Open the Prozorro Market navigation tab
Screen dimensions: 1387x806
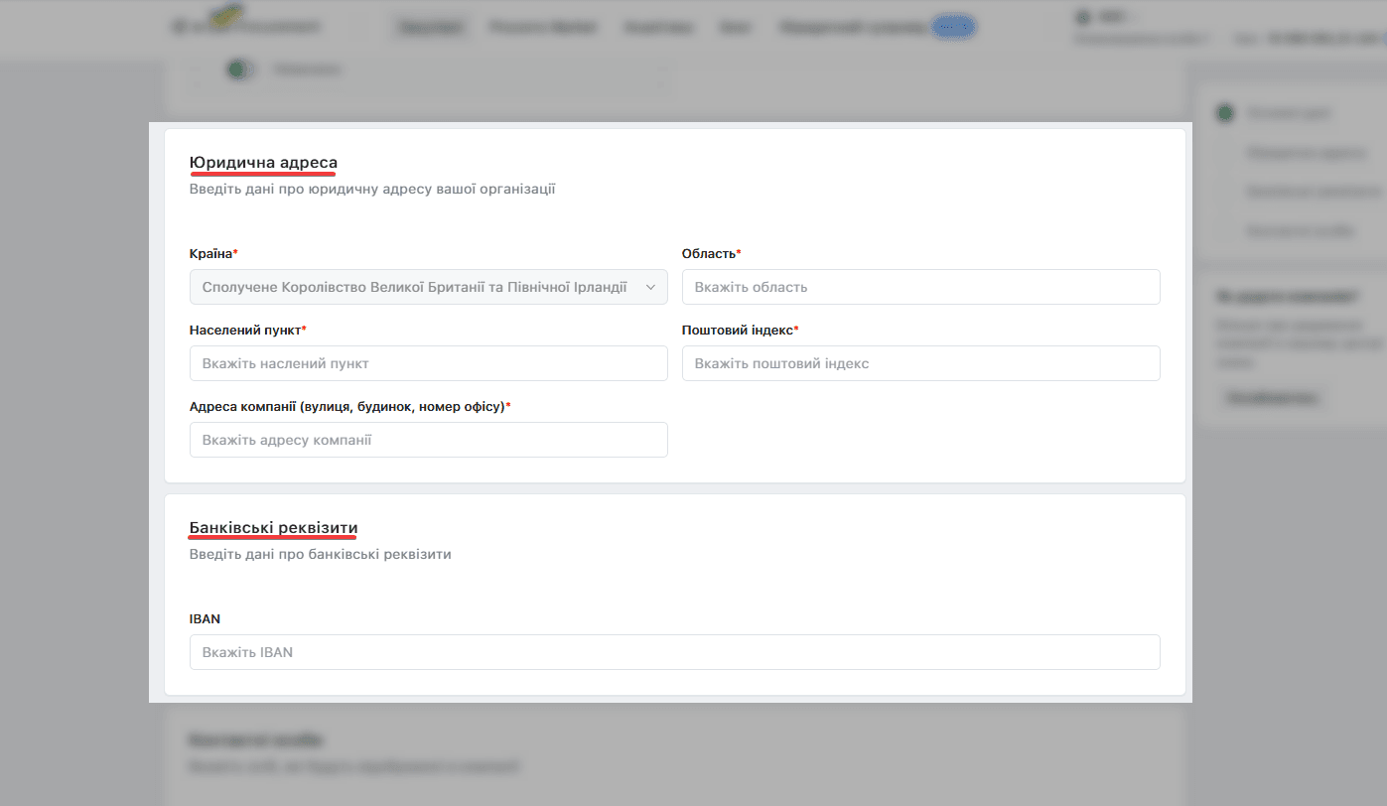(x=543, y=27)
